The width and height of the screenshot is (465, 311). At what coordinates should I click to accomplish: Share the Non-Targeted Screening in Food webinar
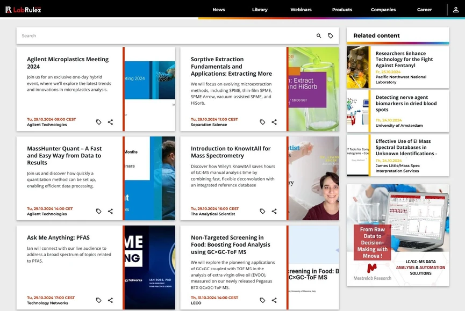[274, 300]
